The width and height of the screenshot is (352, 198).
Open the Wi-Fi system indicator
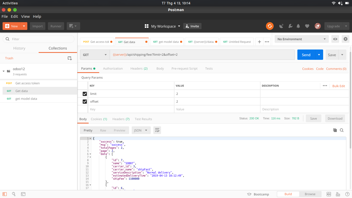point(334,3)
